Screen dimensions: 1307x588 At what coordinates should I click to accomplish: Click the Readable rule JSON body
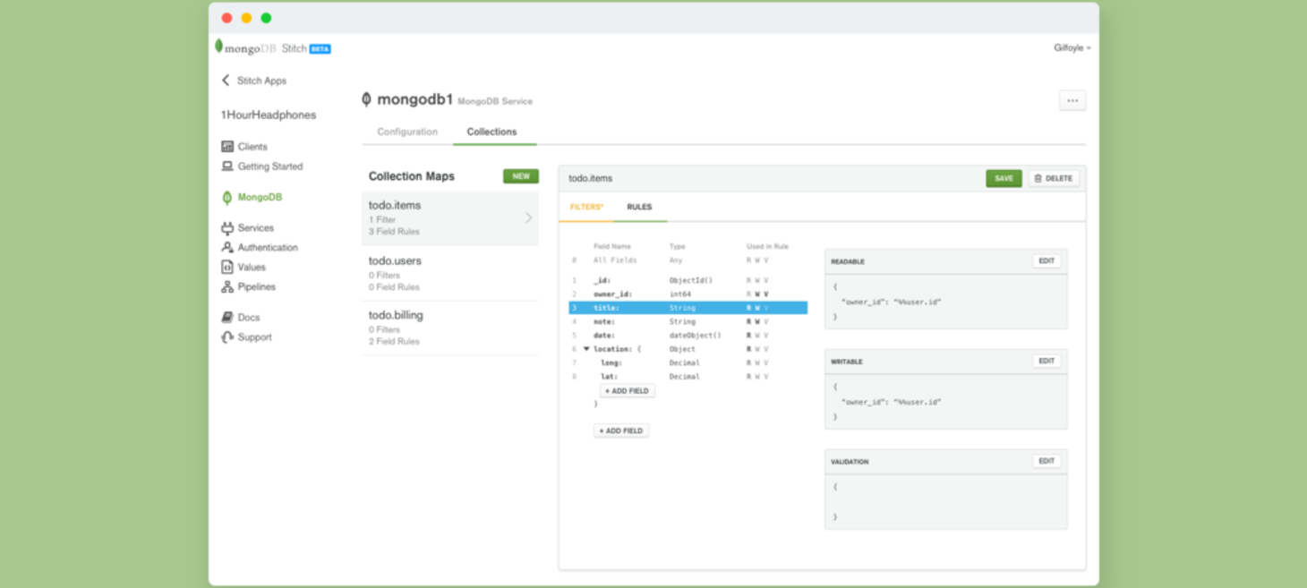click(x=946, y=302)
